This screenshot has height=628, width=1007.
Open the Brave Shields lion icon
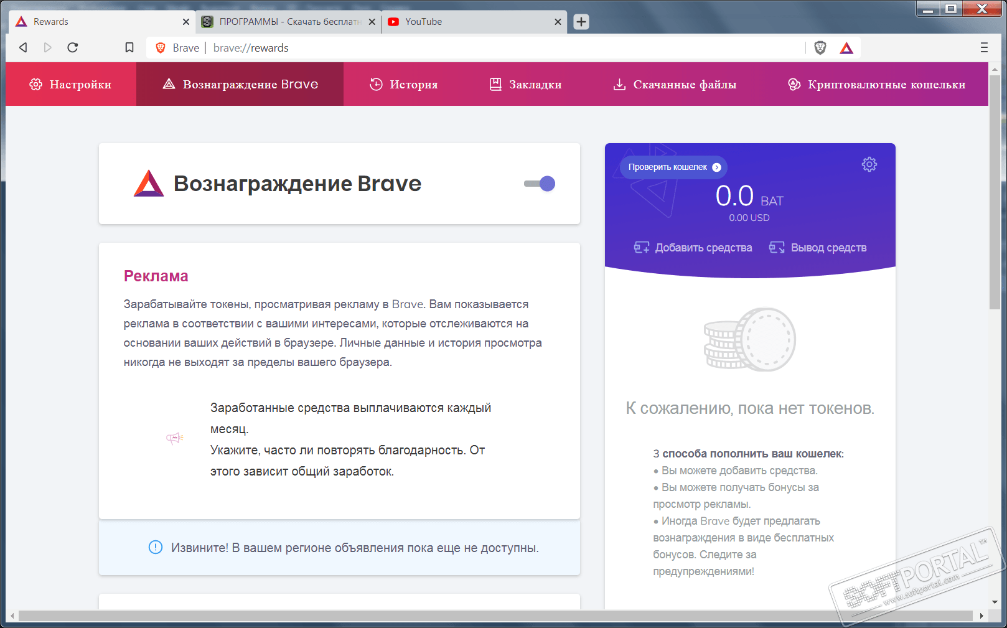(x=820, y=48)
